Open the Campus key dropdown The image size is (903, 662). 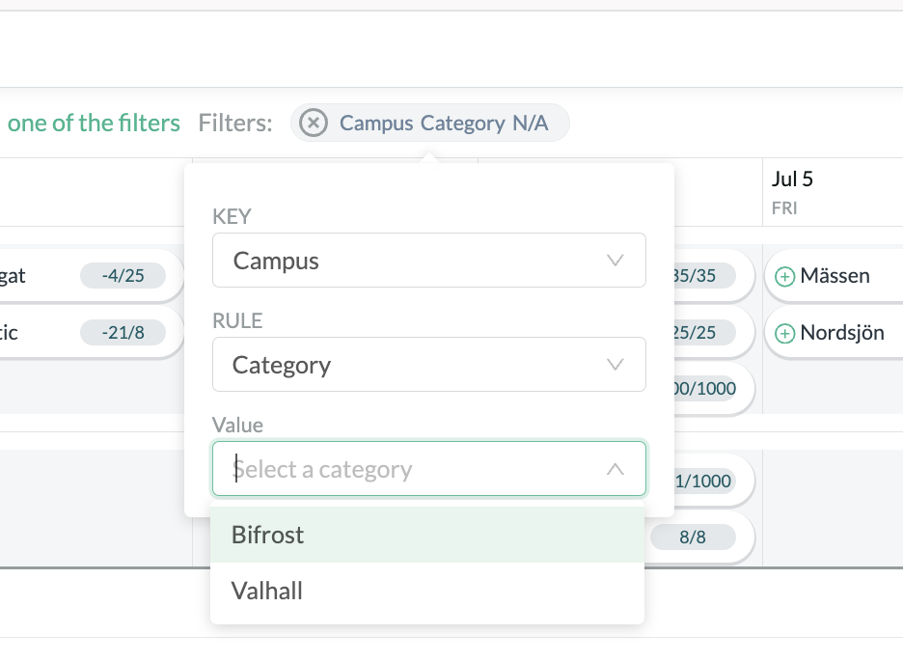pyautogui.click(x=429, y=261)
